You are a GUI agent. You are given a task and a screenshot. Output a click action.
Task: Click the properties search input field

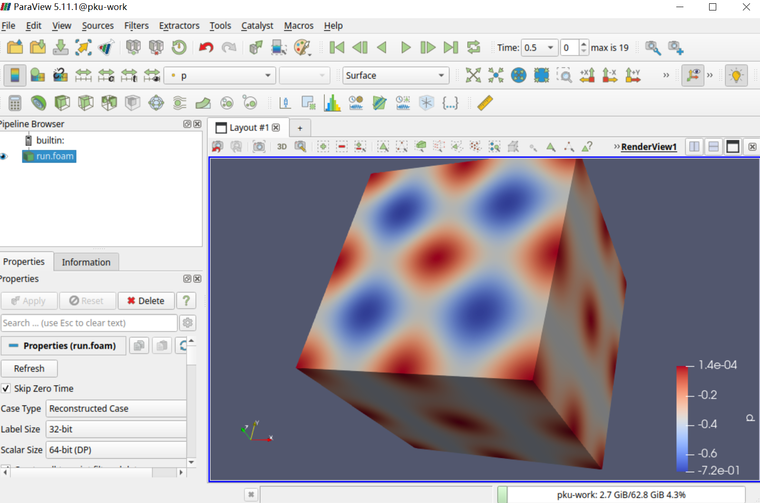[x=89, y=323]
